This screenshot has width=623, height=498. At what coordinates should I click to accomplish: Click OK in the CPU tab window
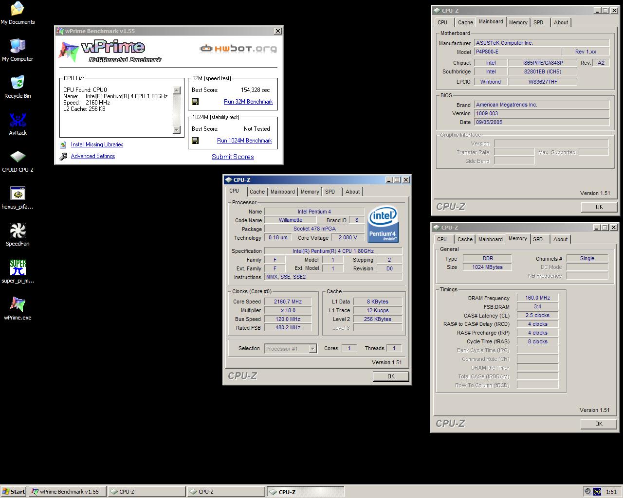point(391,376)
